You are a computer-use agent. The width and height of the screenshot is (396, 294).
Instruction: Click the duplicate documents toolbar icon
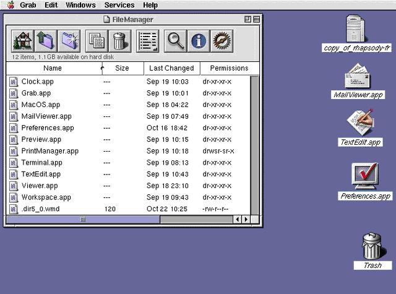[x=97, y=41]
